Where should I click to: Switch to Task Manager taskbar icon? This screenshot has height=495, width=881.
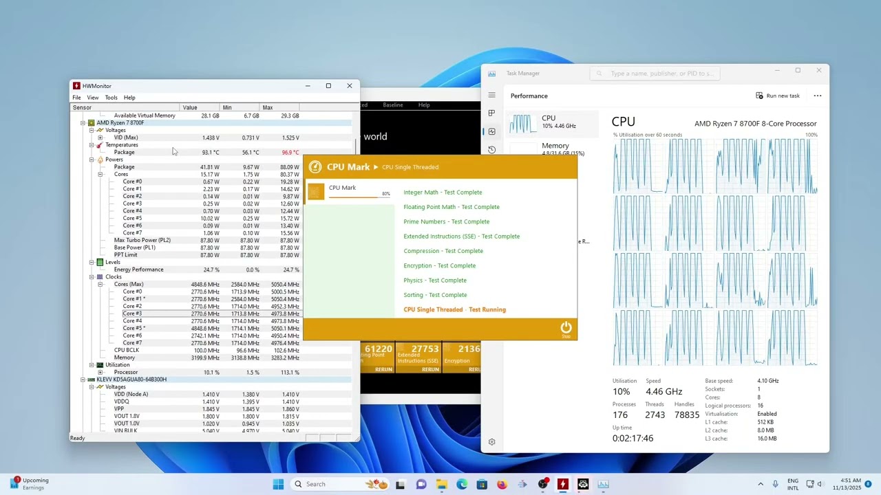click(604, 484)
